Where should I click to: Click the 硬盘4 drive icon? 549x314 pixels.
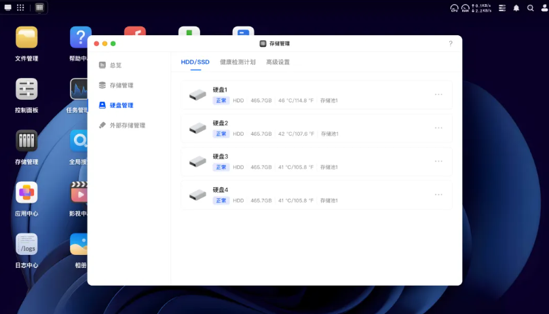(198, 195)
